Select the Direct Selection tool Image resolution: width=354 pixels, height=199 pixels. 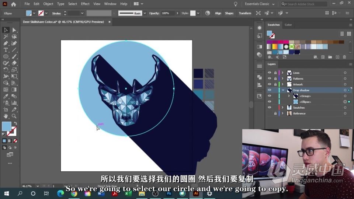point(14,30)
